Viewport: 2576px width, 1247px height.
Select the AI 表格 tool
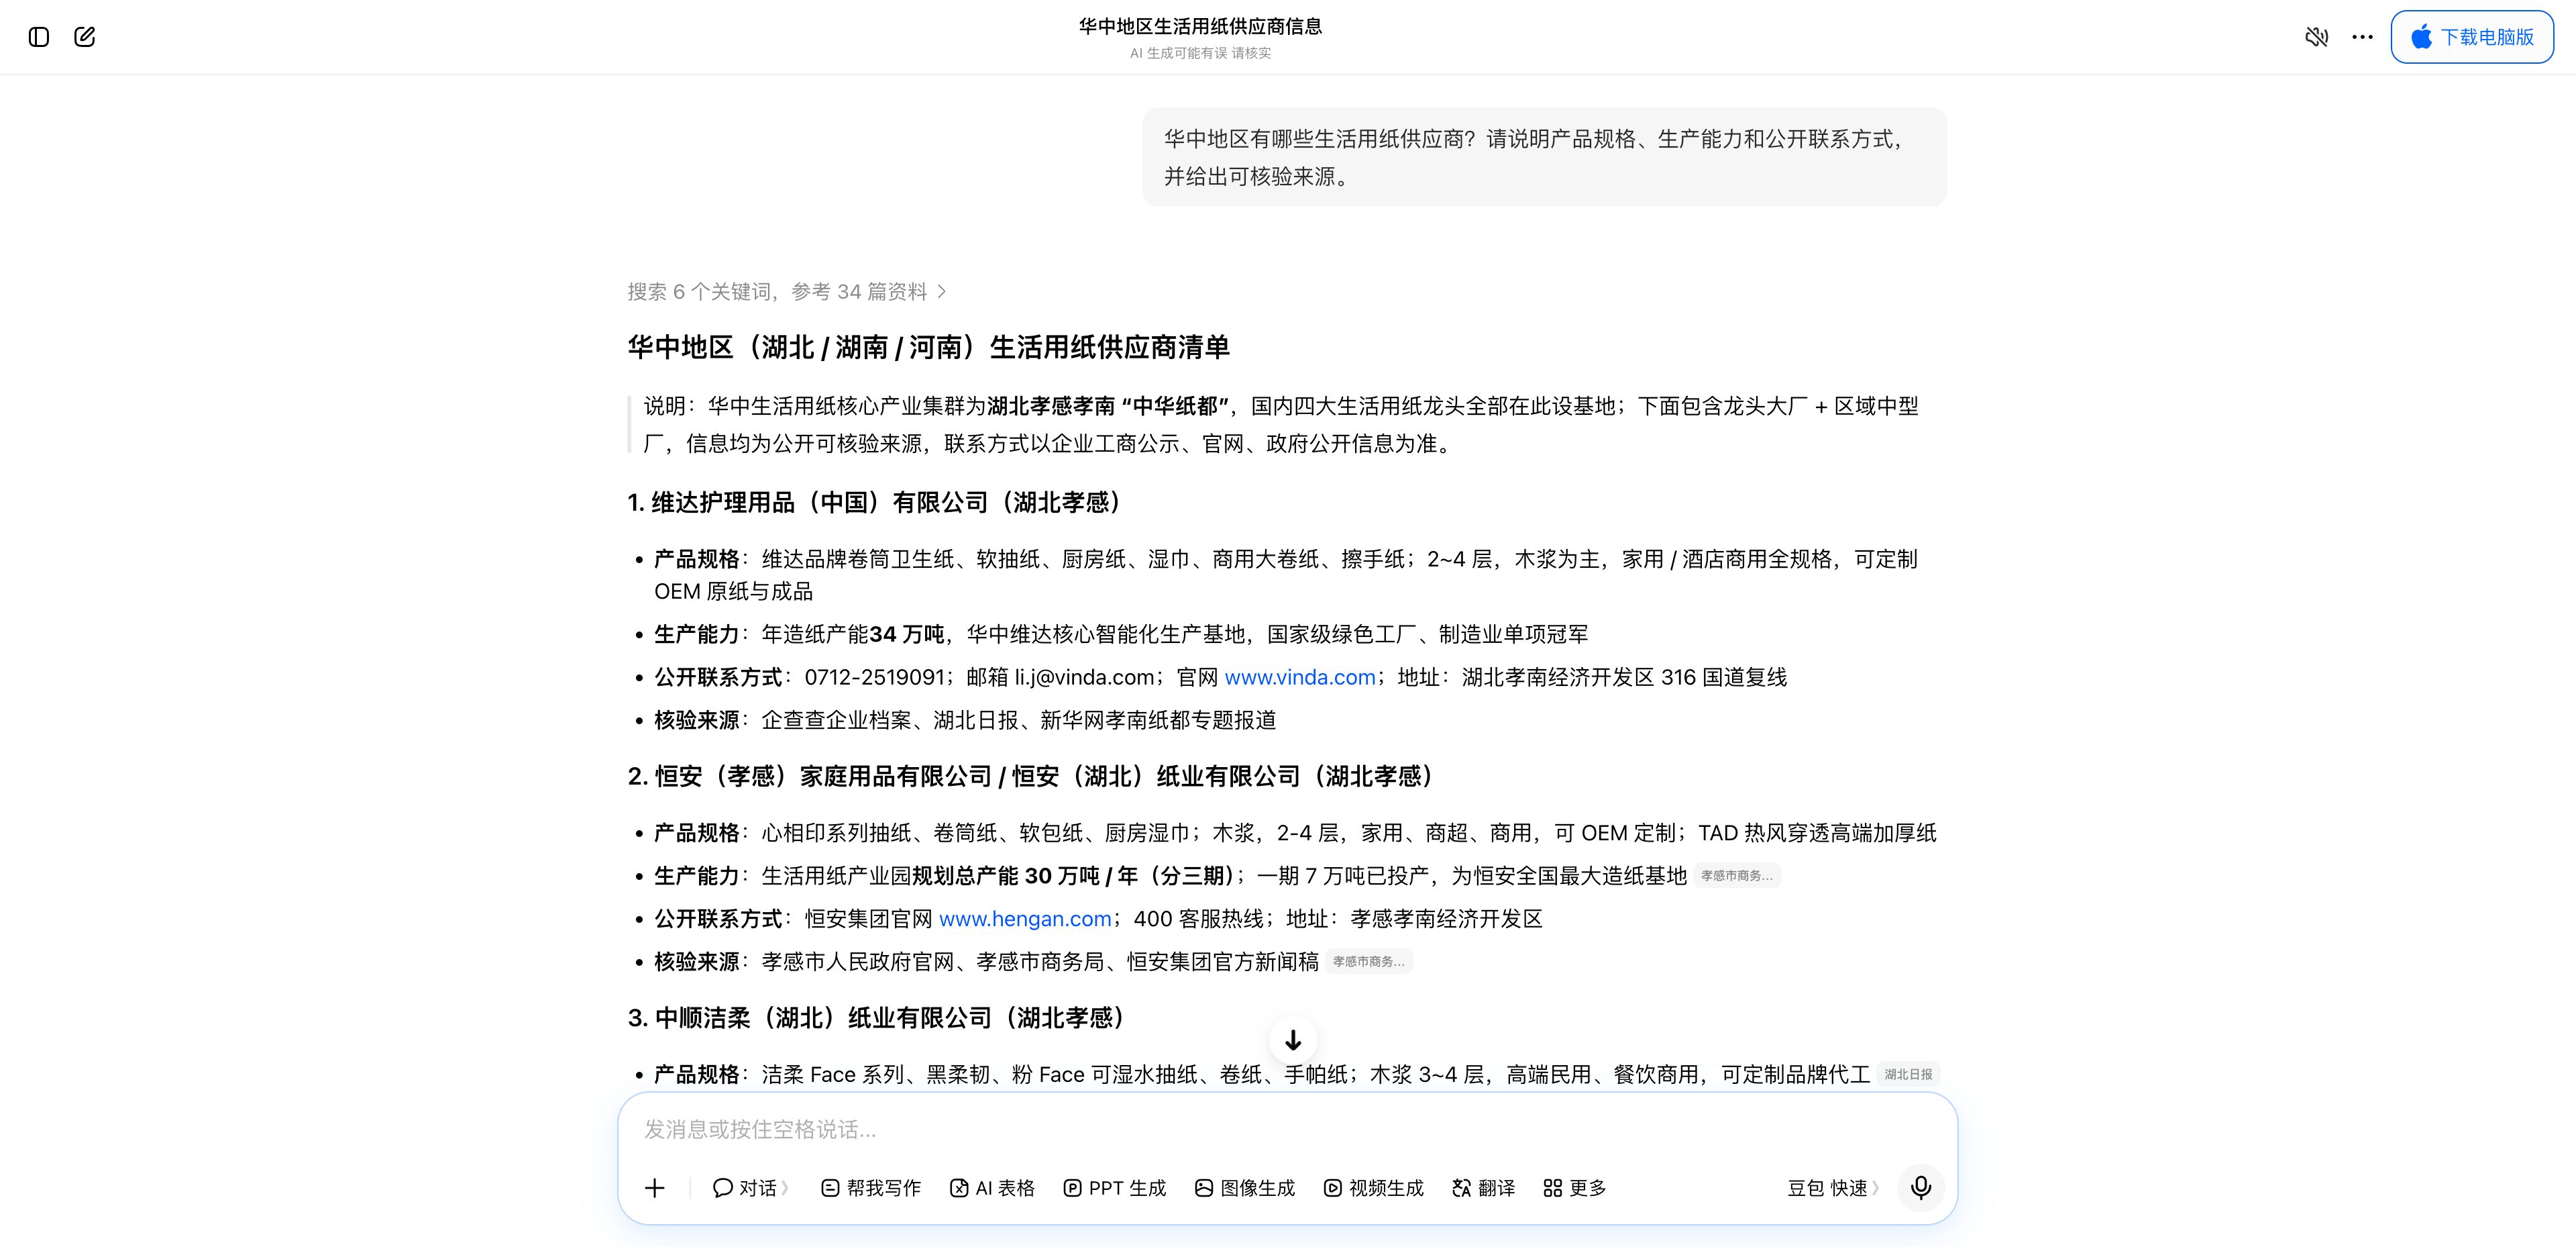[992, 1188]
